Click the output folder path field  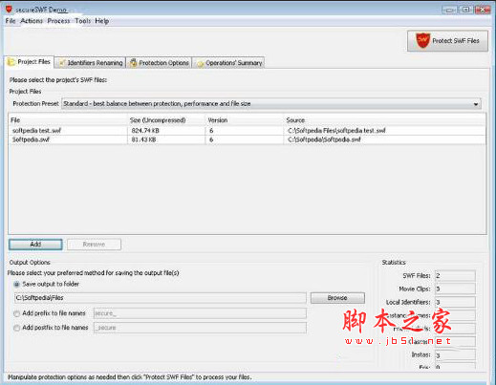(x=161, y=298)
